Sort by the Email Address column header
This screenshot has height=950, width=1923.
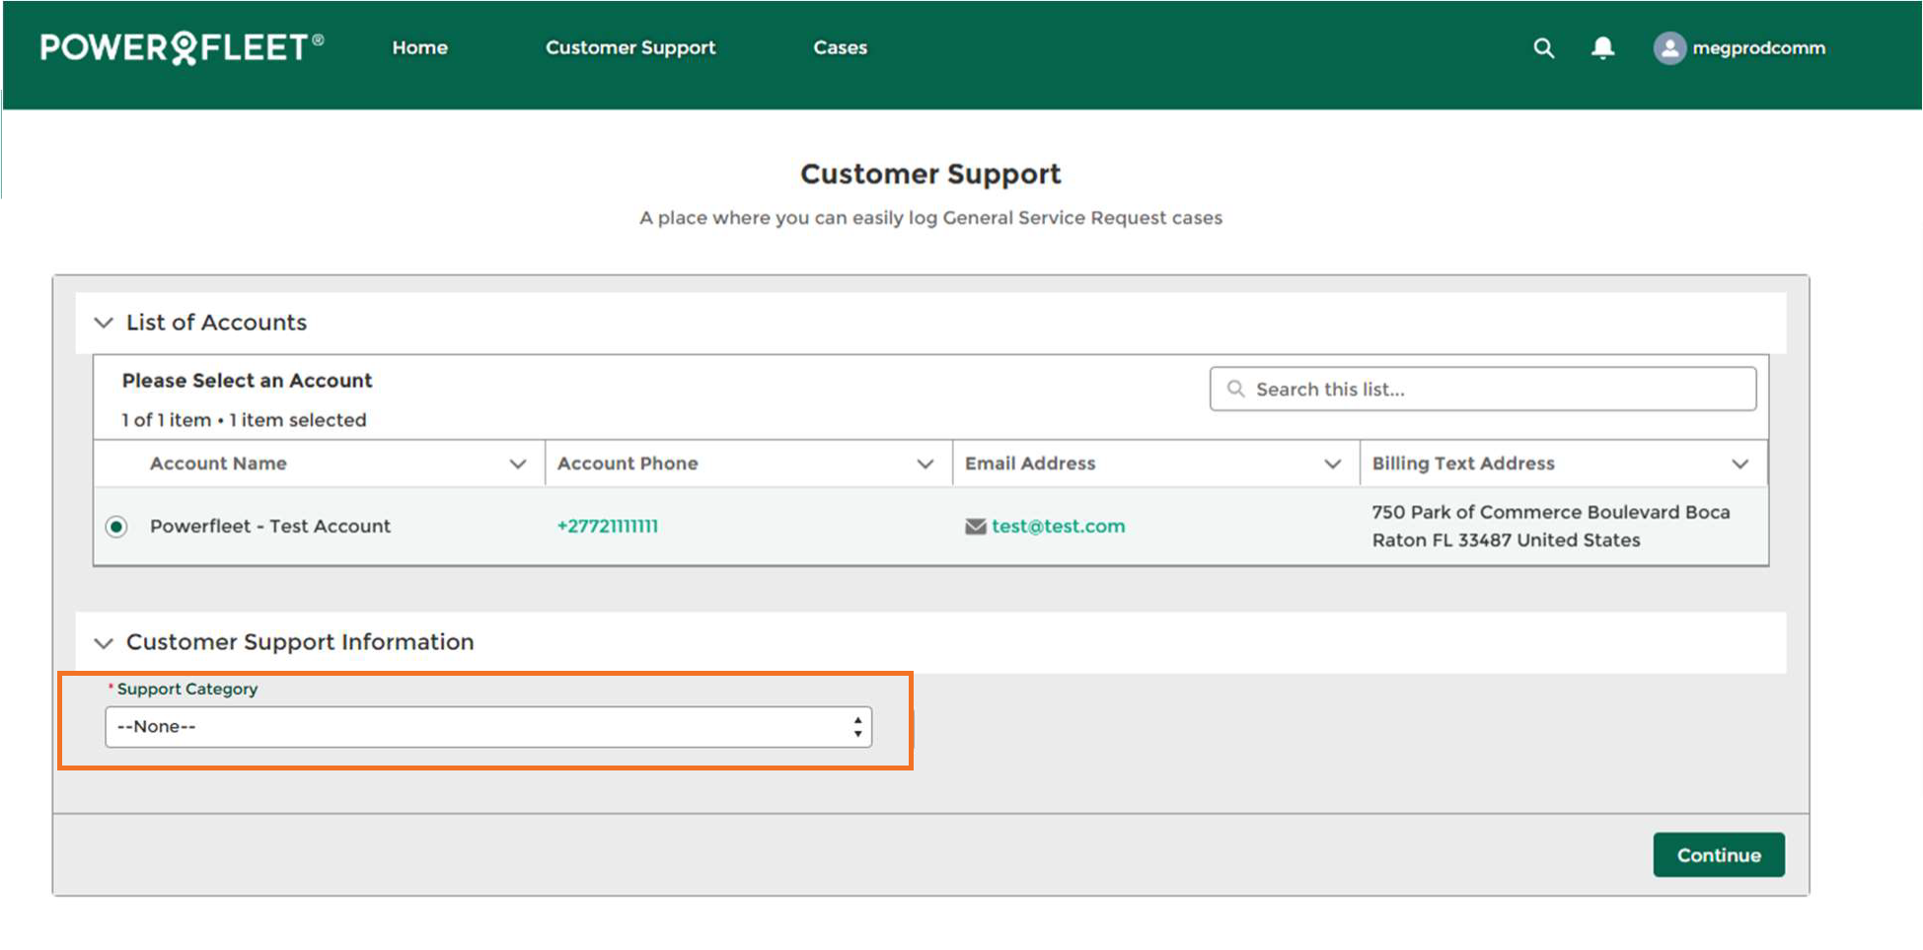[1030, 464]
